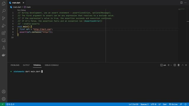Click the zsh terminal profile label
This screenshot has width=189, height=106.
click(163, 65)
